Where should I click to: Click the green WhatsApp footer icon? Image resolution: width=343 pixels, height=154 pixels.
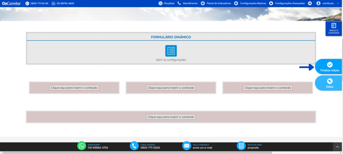tap(81, 146)
